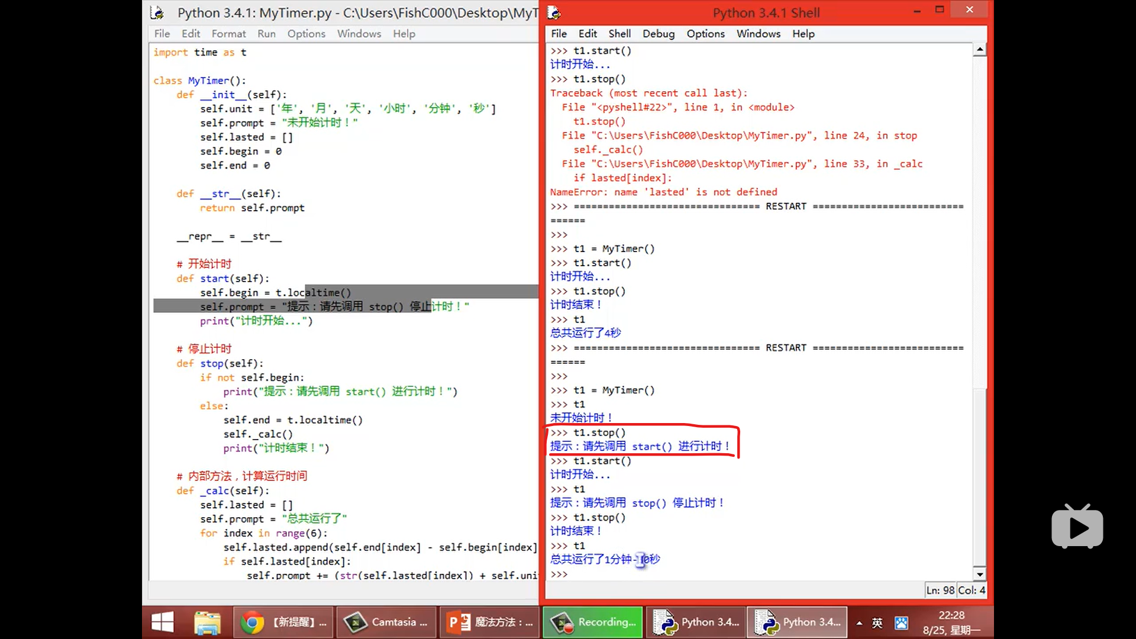
Task: Switch to the PowerPoint taskbar window
Action: point(489,622)
